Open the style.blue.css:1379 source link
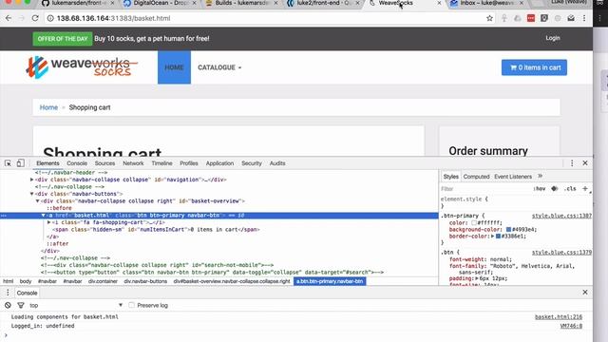608x342 pixels. pyautogui.click(x=561, y=253)
